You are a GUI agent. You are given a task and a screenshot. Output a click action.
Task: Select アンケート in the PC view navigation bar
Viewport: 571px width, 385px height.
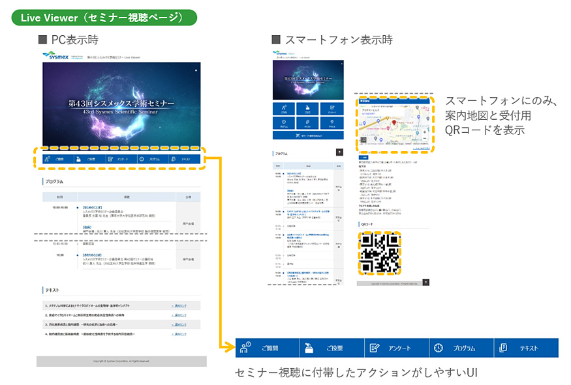(x=121, y=159)
